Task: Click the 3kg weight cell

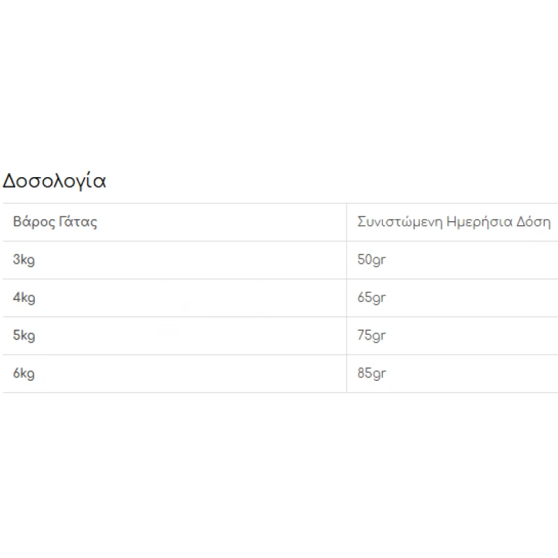Action: 174,260
